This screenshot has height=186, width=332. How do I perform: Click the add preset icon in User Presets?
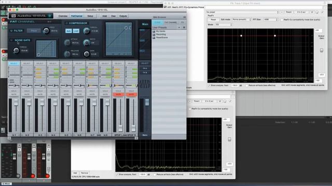tap(184, 27)
